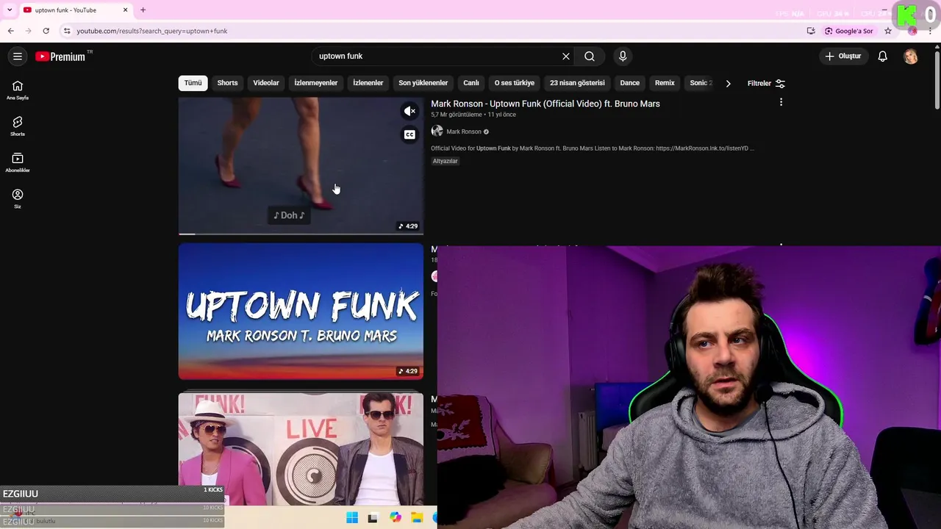Screen dimensions: 941x529
Task: Start voice search with the microphone
Action: click(x=623, y=56)
